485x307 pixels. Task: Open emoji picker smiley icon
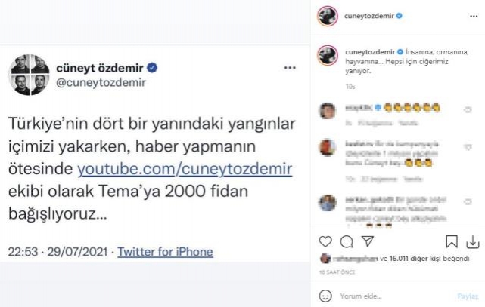coord(325,296)
